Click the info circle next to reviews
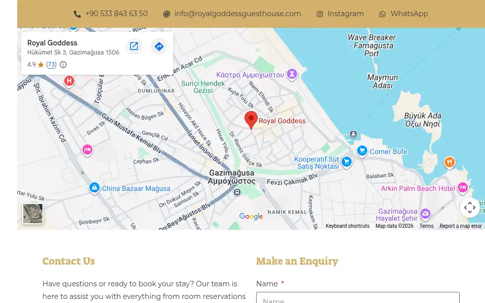 [x=63, y=65]
